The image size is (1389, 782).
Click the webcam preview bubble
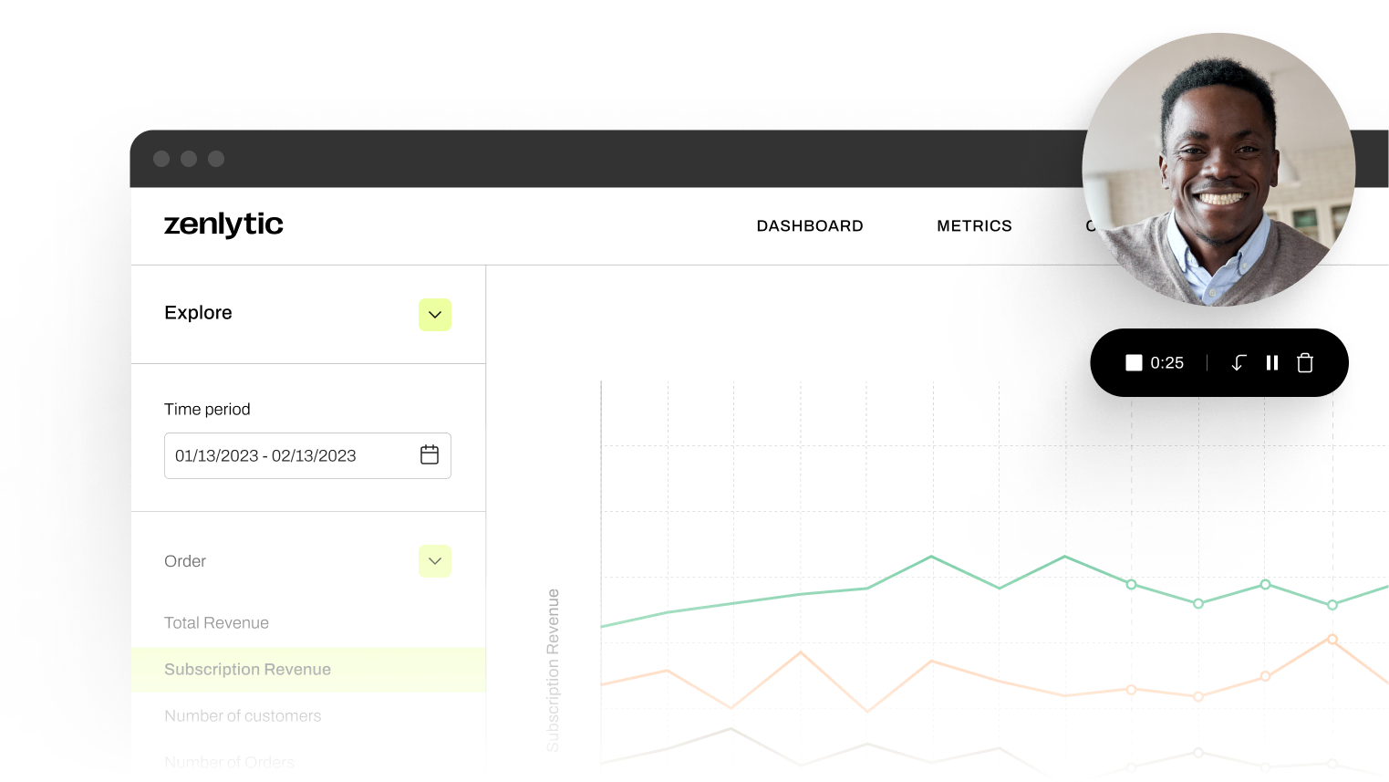(x=1218, y=170)
